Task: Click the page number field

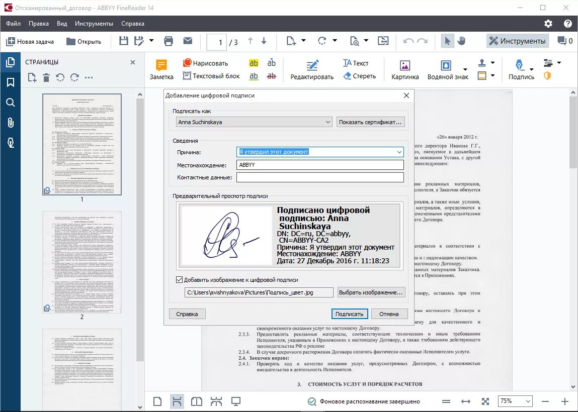Action: 217,42
